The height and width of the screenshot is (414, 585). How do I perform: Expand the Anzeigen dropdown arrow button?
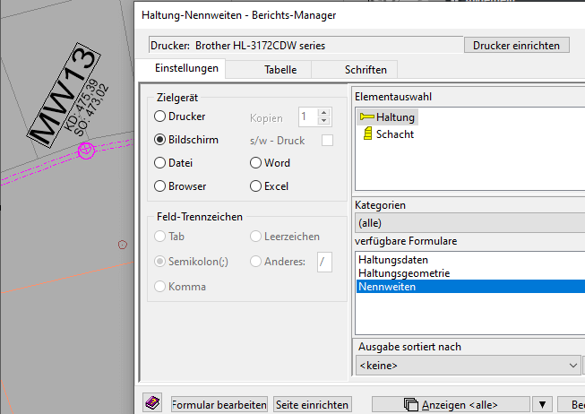(542, 404)
